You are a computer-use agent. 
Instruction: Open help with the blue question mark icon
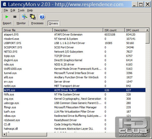42,17
